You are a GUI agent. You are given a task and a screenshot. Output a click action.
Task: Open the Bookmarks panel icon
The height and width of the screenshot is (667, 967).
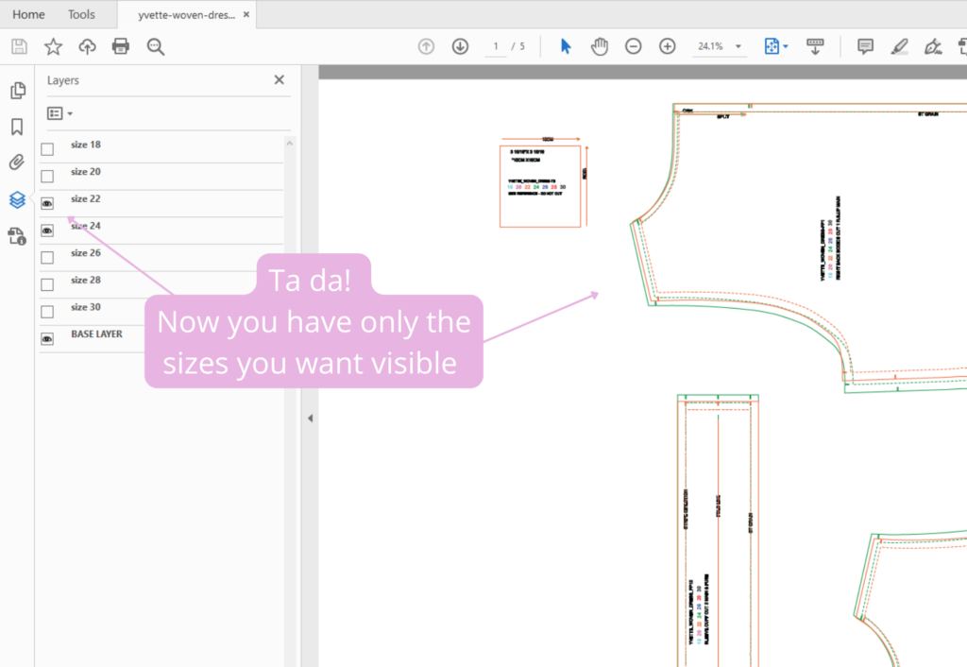tap(17, 127)
